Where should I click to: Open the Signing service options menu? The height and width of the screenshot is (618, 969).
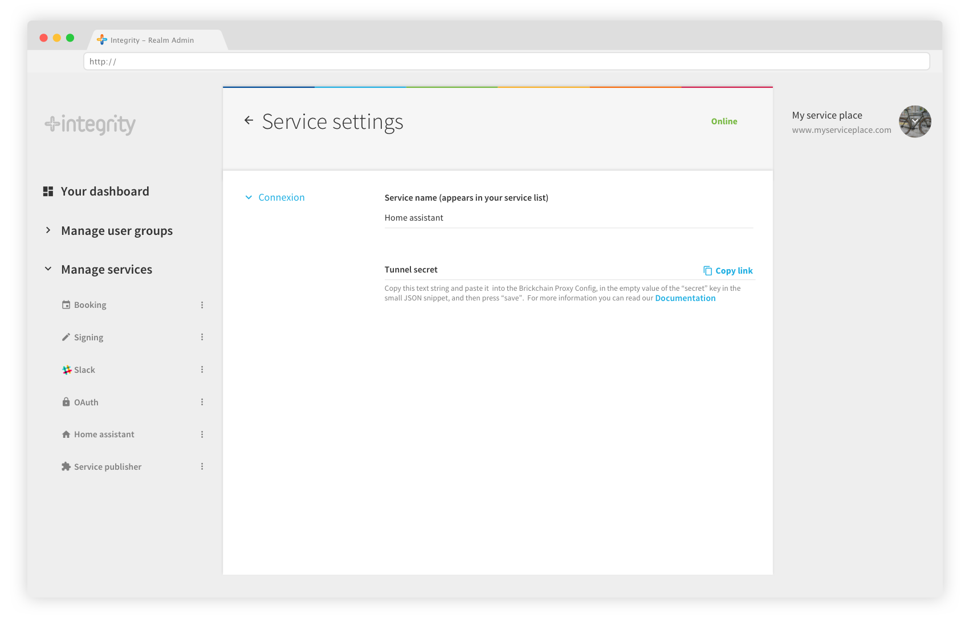click(x=202, y=338)
